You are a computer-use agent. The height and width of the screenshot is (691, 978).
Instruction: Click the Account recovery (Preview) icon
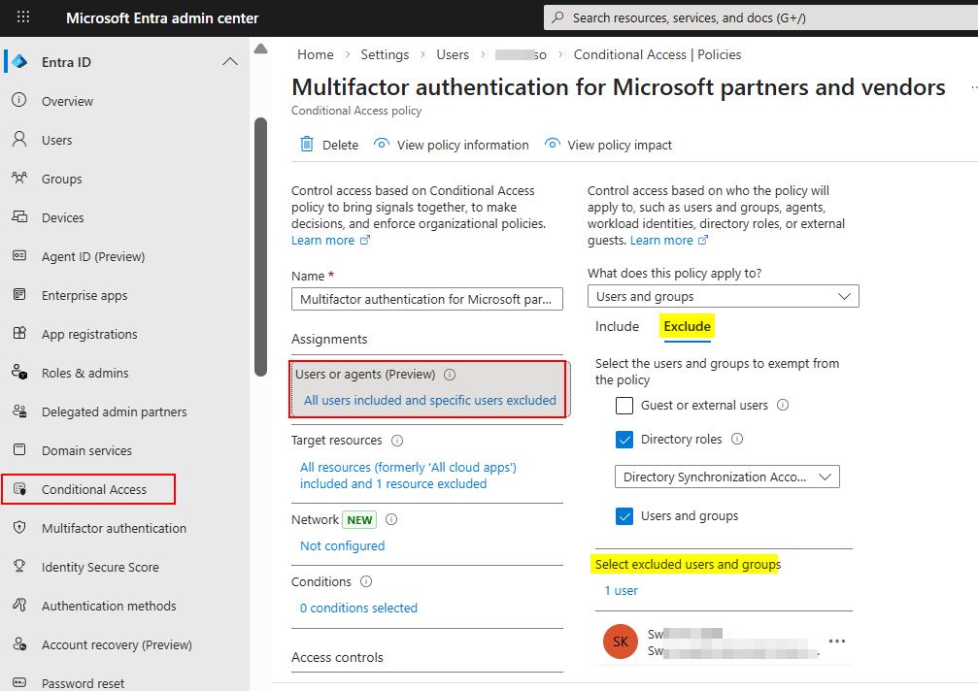click(x=19, y=643)
